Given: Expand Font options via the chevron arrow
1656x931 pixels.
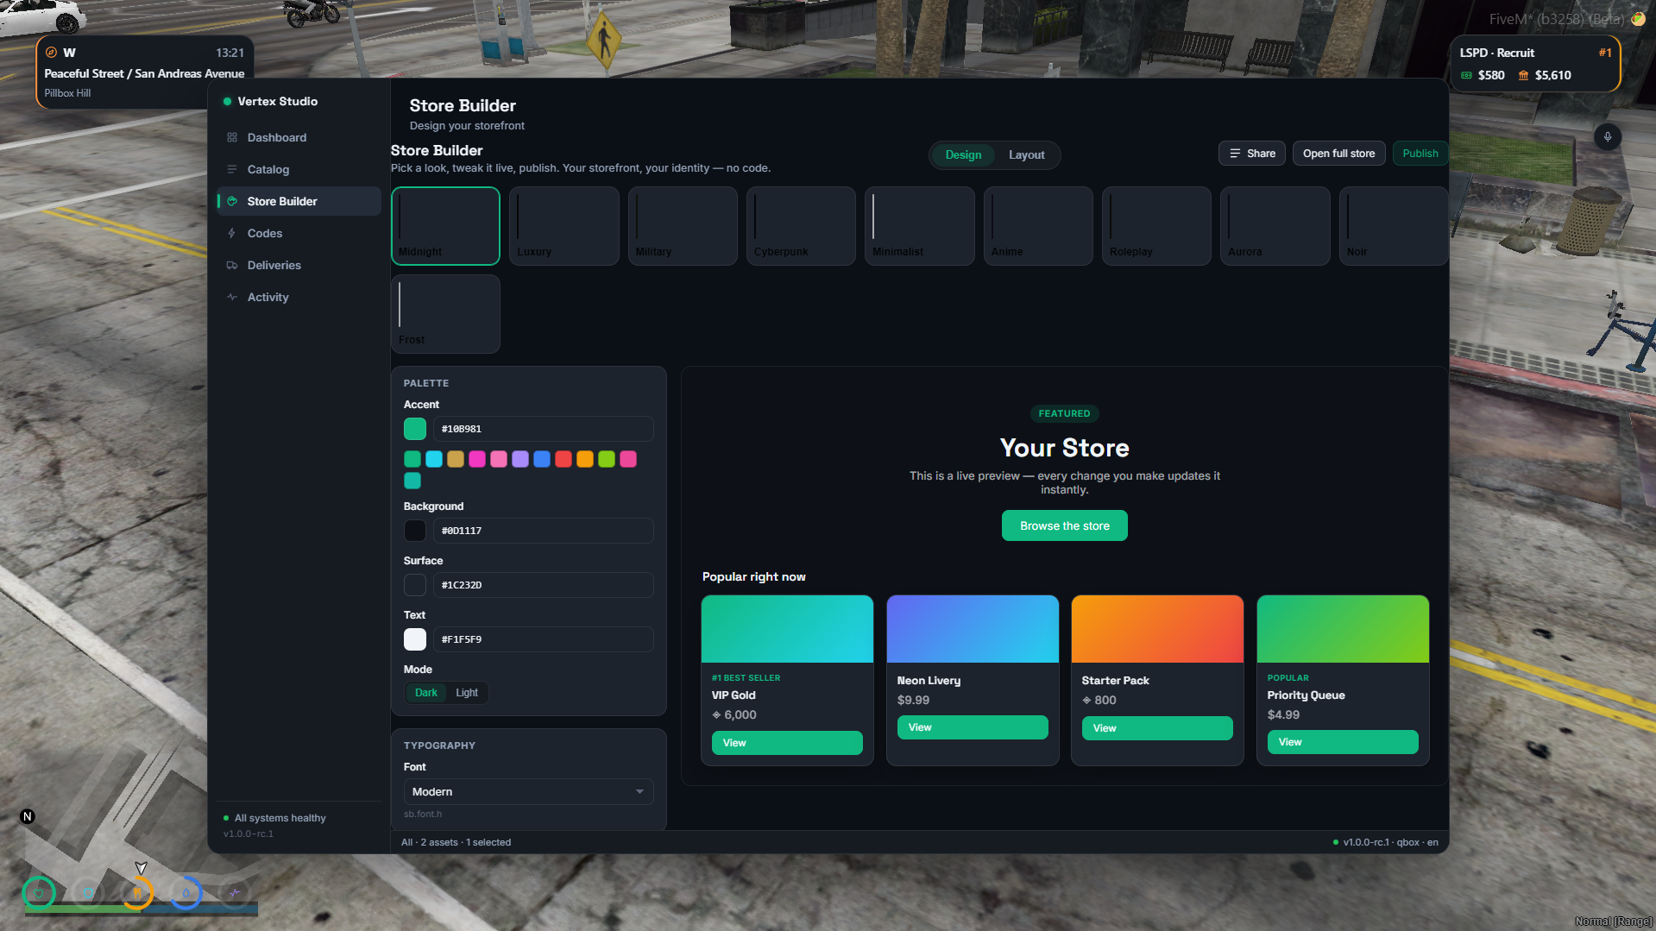Looking at the screenshot, I should 639,792.
